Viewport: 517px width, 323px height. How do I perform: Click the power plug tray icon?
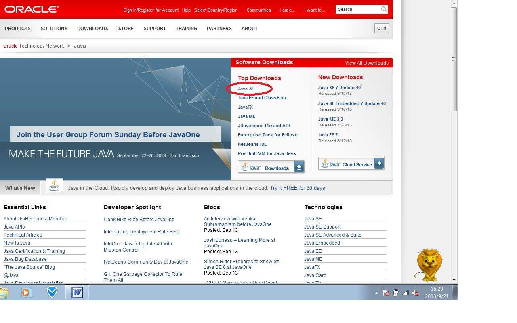tap(396, 293)
